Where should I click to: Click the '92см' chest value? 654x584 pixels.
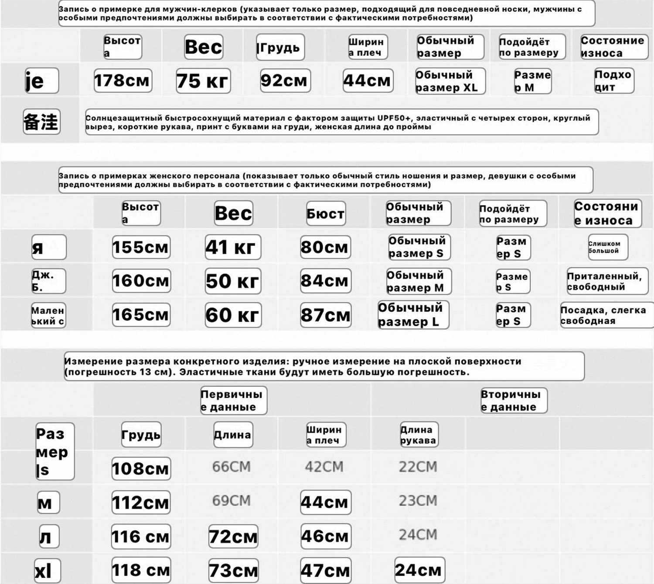click(x=285, y=81)
